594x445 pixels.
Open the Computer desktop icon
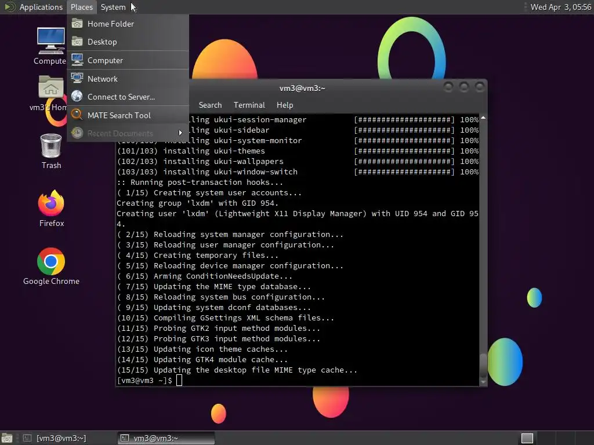50,41
